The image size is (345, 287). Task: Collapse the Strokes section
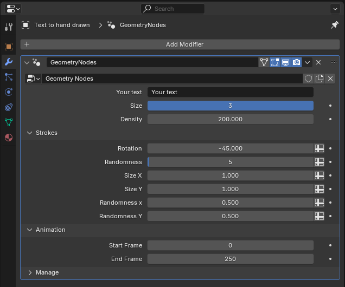29,133
